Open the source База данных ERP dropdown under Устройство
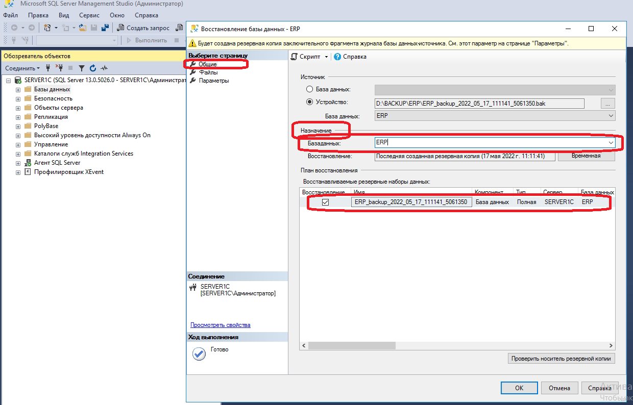The height and width of the screenshot is (405, 633). pos(611,116)
